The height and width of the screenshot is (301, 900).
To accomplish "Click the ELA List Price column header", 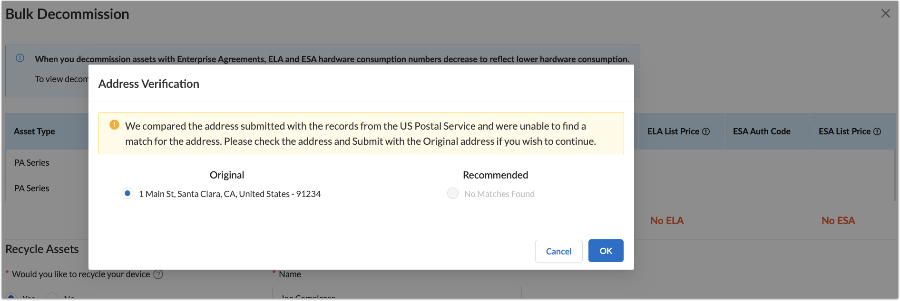I will coord(673,132).
